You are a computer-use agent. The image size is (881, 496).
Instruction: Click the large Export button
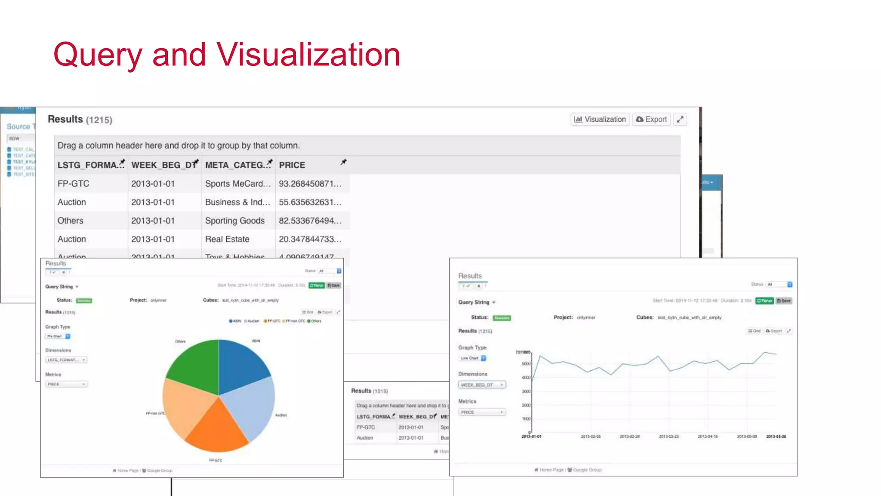[x=651, y=119]
